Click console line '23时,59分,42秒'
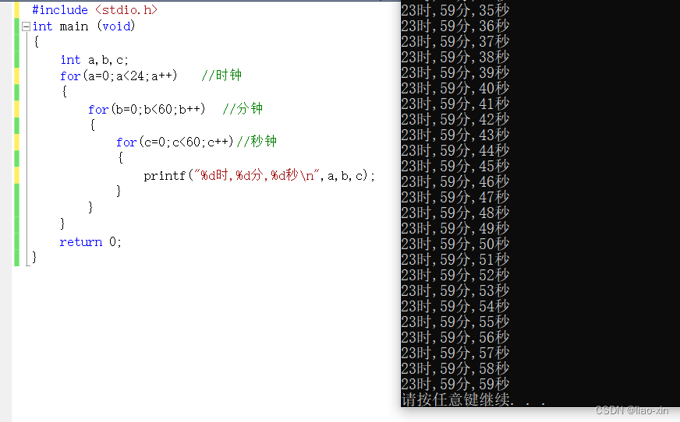This screenshot has height=422, width=680. (455, 119)
